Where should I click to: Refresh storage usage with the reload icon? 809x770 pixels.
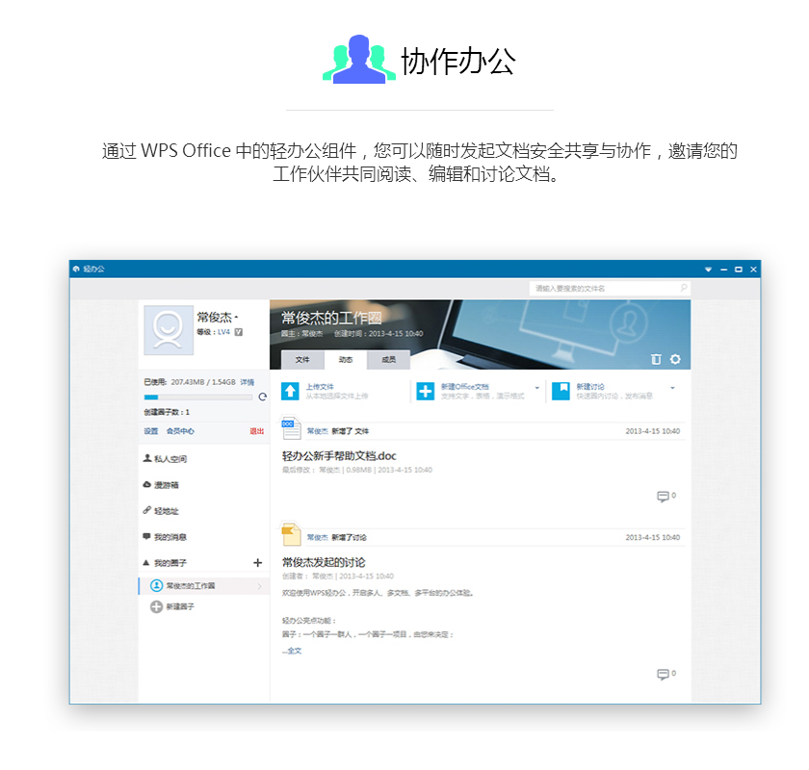click(x=262, y=397)
